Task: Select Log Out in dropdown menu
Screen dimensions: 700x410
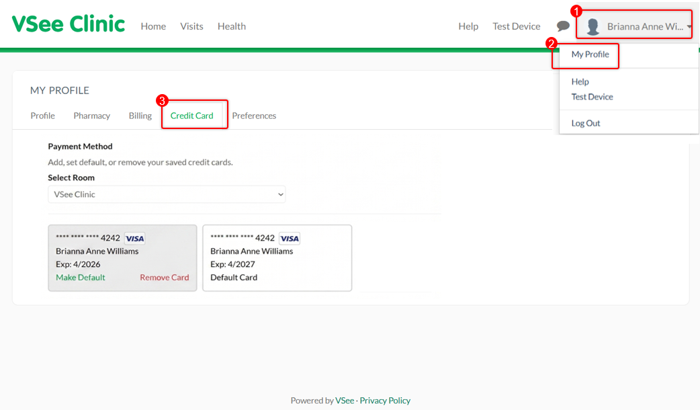Action: point(586,123)
